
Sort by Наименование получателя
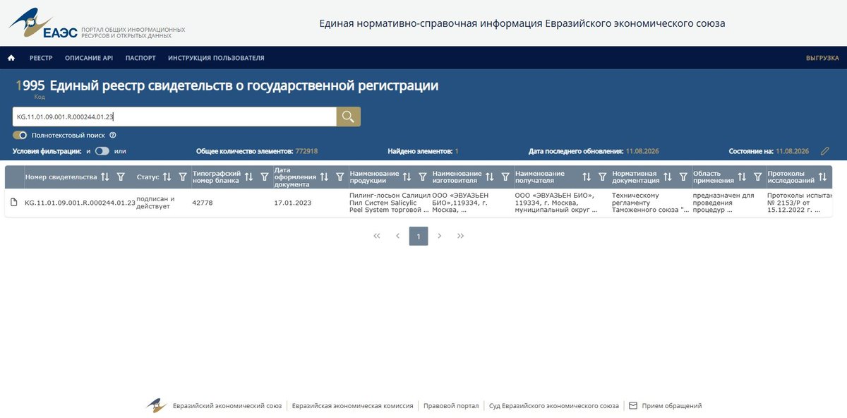point(587,177)
